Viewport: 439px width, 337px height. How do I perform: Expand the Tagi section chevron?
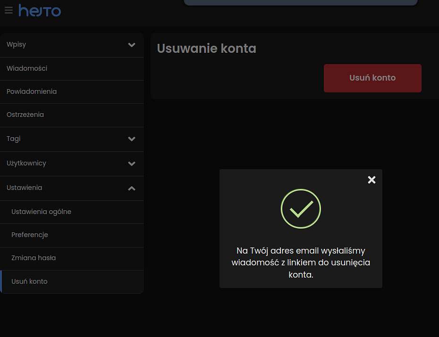pos(132,139)
